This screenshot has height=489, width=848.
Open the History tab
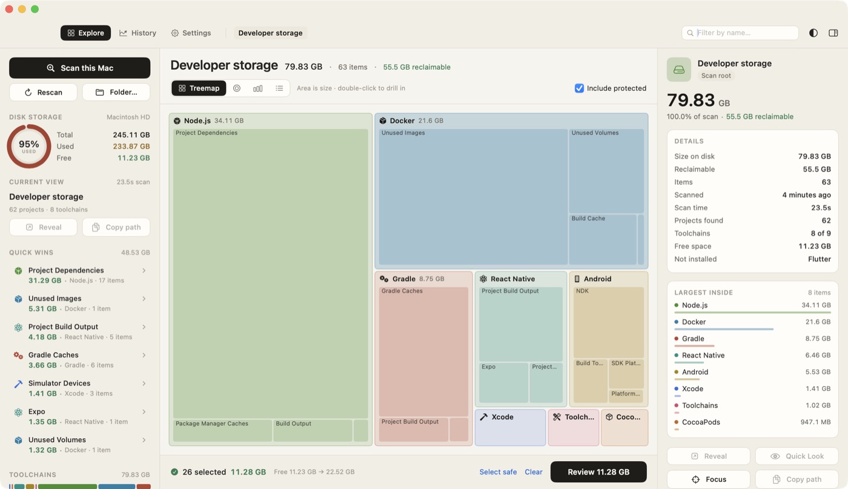tap(138, 33)
